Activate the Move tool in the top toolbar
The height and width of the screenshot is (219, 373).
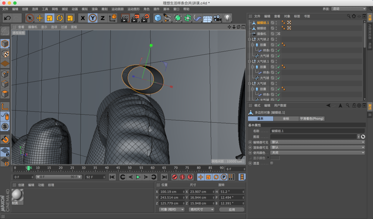pyautogui.click(x=40, y=18)
